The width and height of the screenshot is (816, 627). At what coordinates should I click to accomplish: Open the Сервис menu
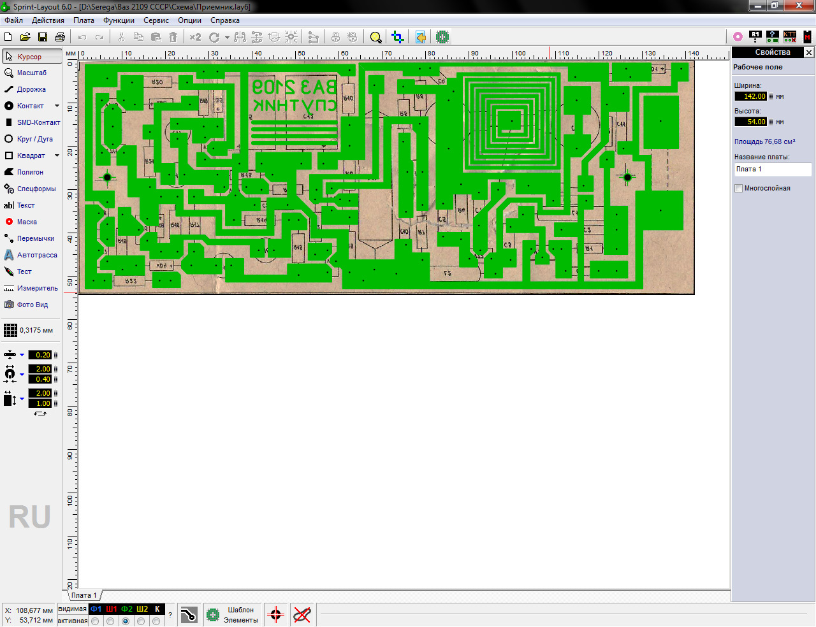click(156, 20)
